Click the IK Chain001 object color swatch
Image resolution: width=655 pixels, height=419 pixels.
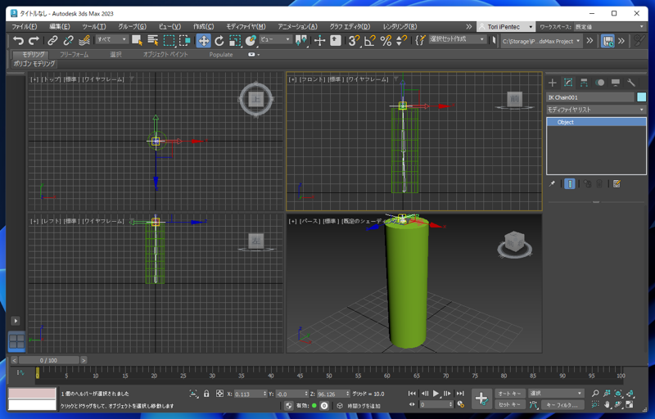coord(642,97)
